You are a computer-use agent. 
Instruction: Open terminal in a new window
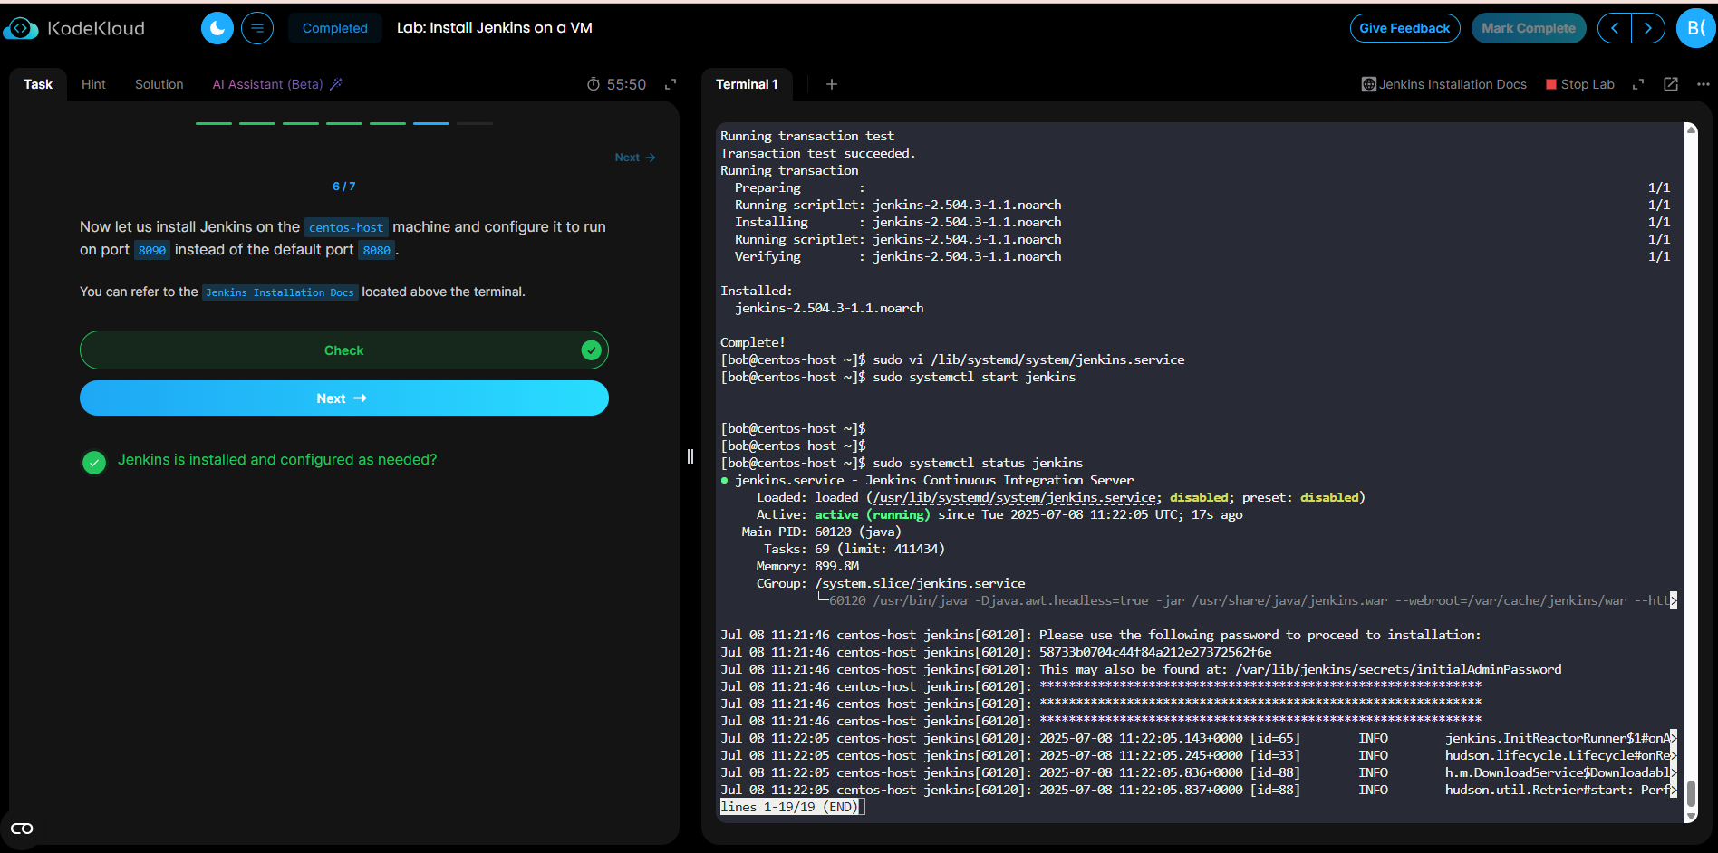pyautogui.click(x=1671, y=84)
